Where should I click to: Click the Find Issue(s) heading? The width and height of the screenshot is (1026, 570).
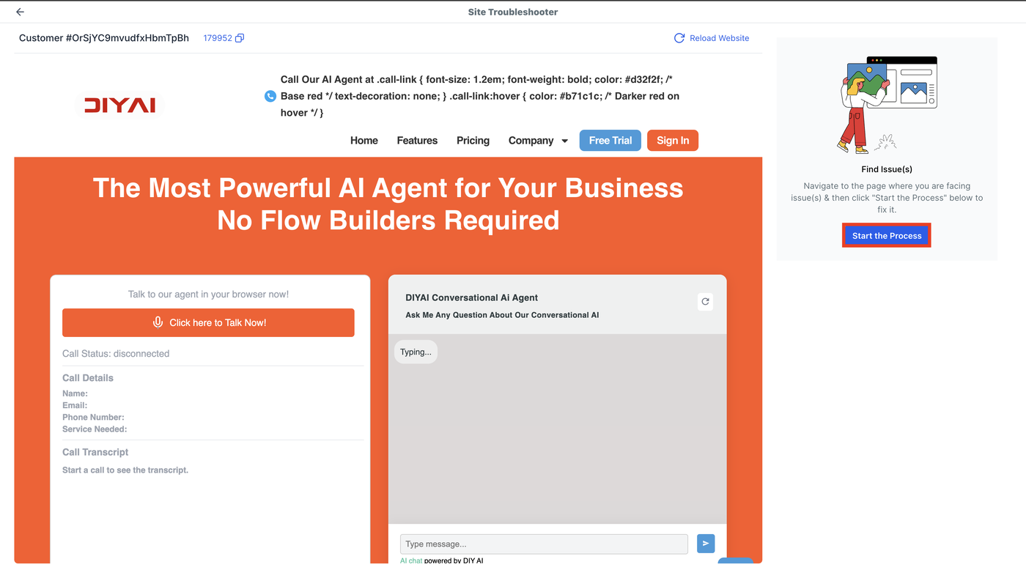pyautogui.click(x=887, y=169)
